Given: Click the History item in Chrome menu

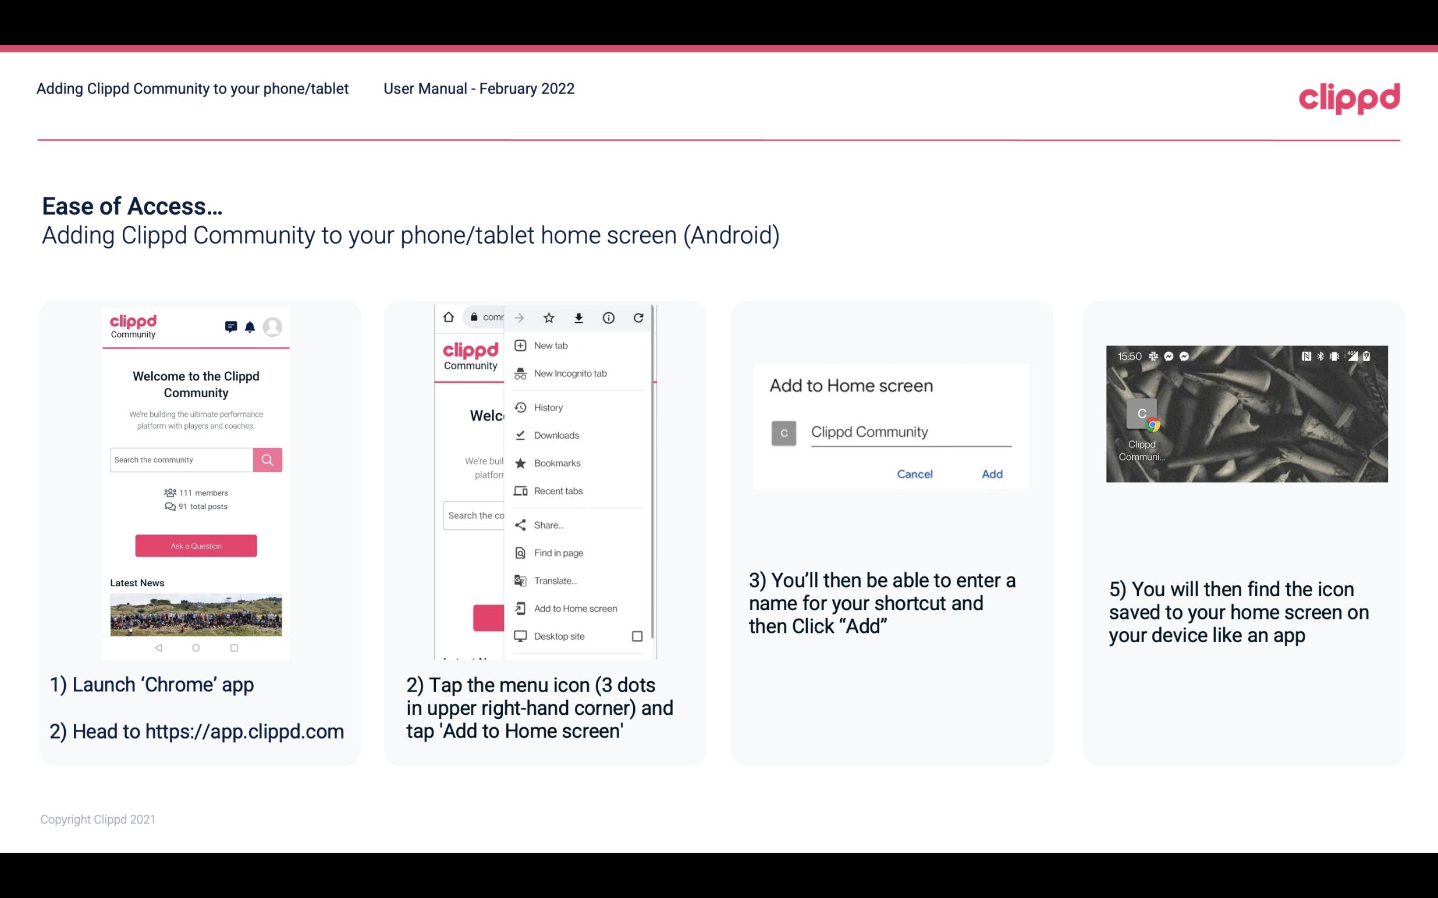Looking at the screenshot, I should (x=548, y=407).
